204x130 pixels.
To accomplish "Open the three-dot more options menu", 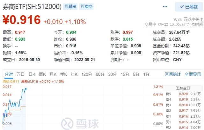I will (x=165, y=6).
